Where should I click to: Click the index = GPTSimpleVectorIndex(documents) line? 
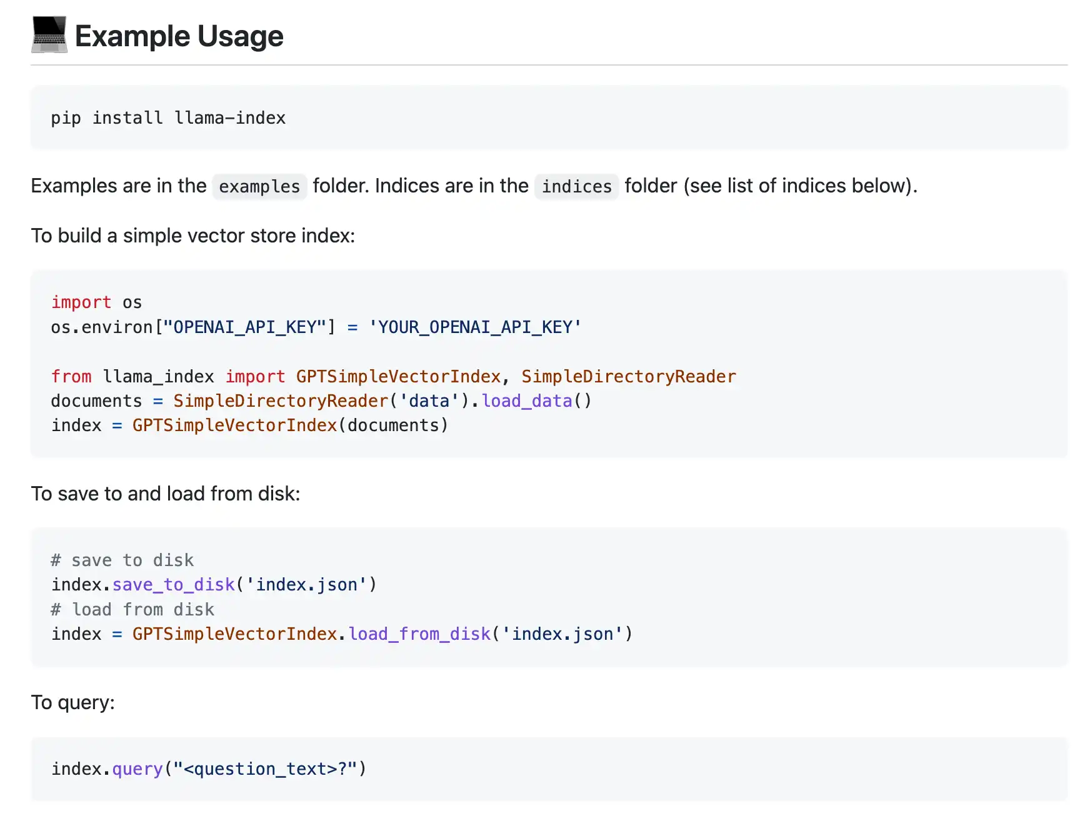click(x=250, y=425)
